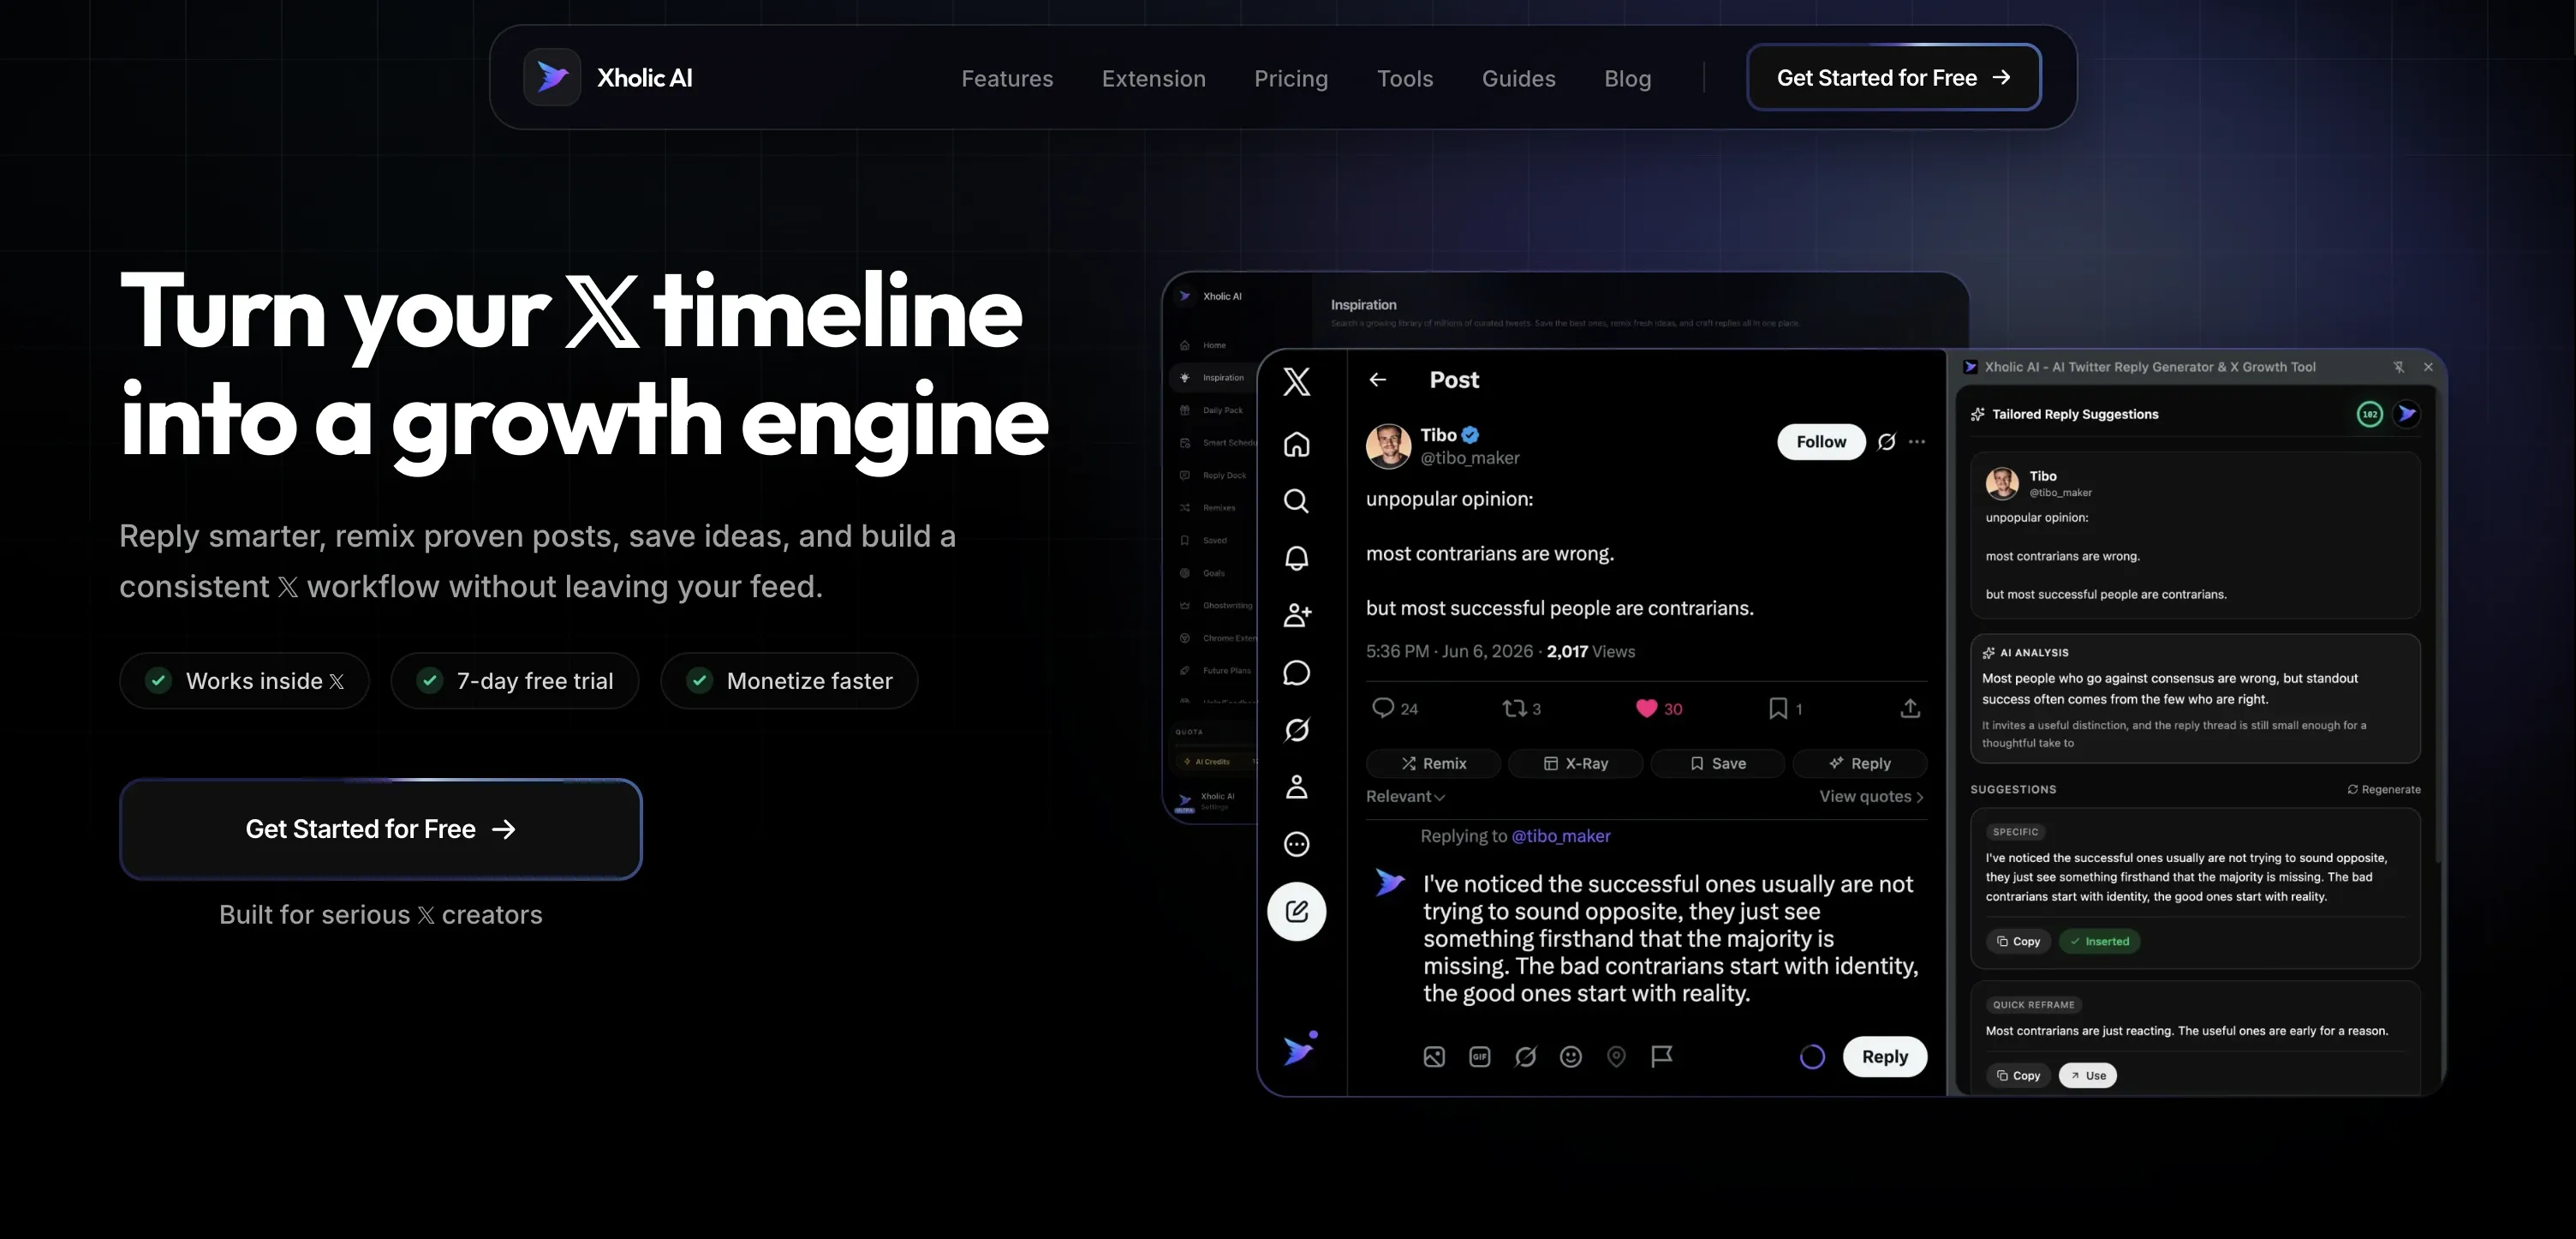Viewport: 2576px width, 1239px height.
Task: Click the add-people icon in the X sidebar
Action: [1296, 614]
